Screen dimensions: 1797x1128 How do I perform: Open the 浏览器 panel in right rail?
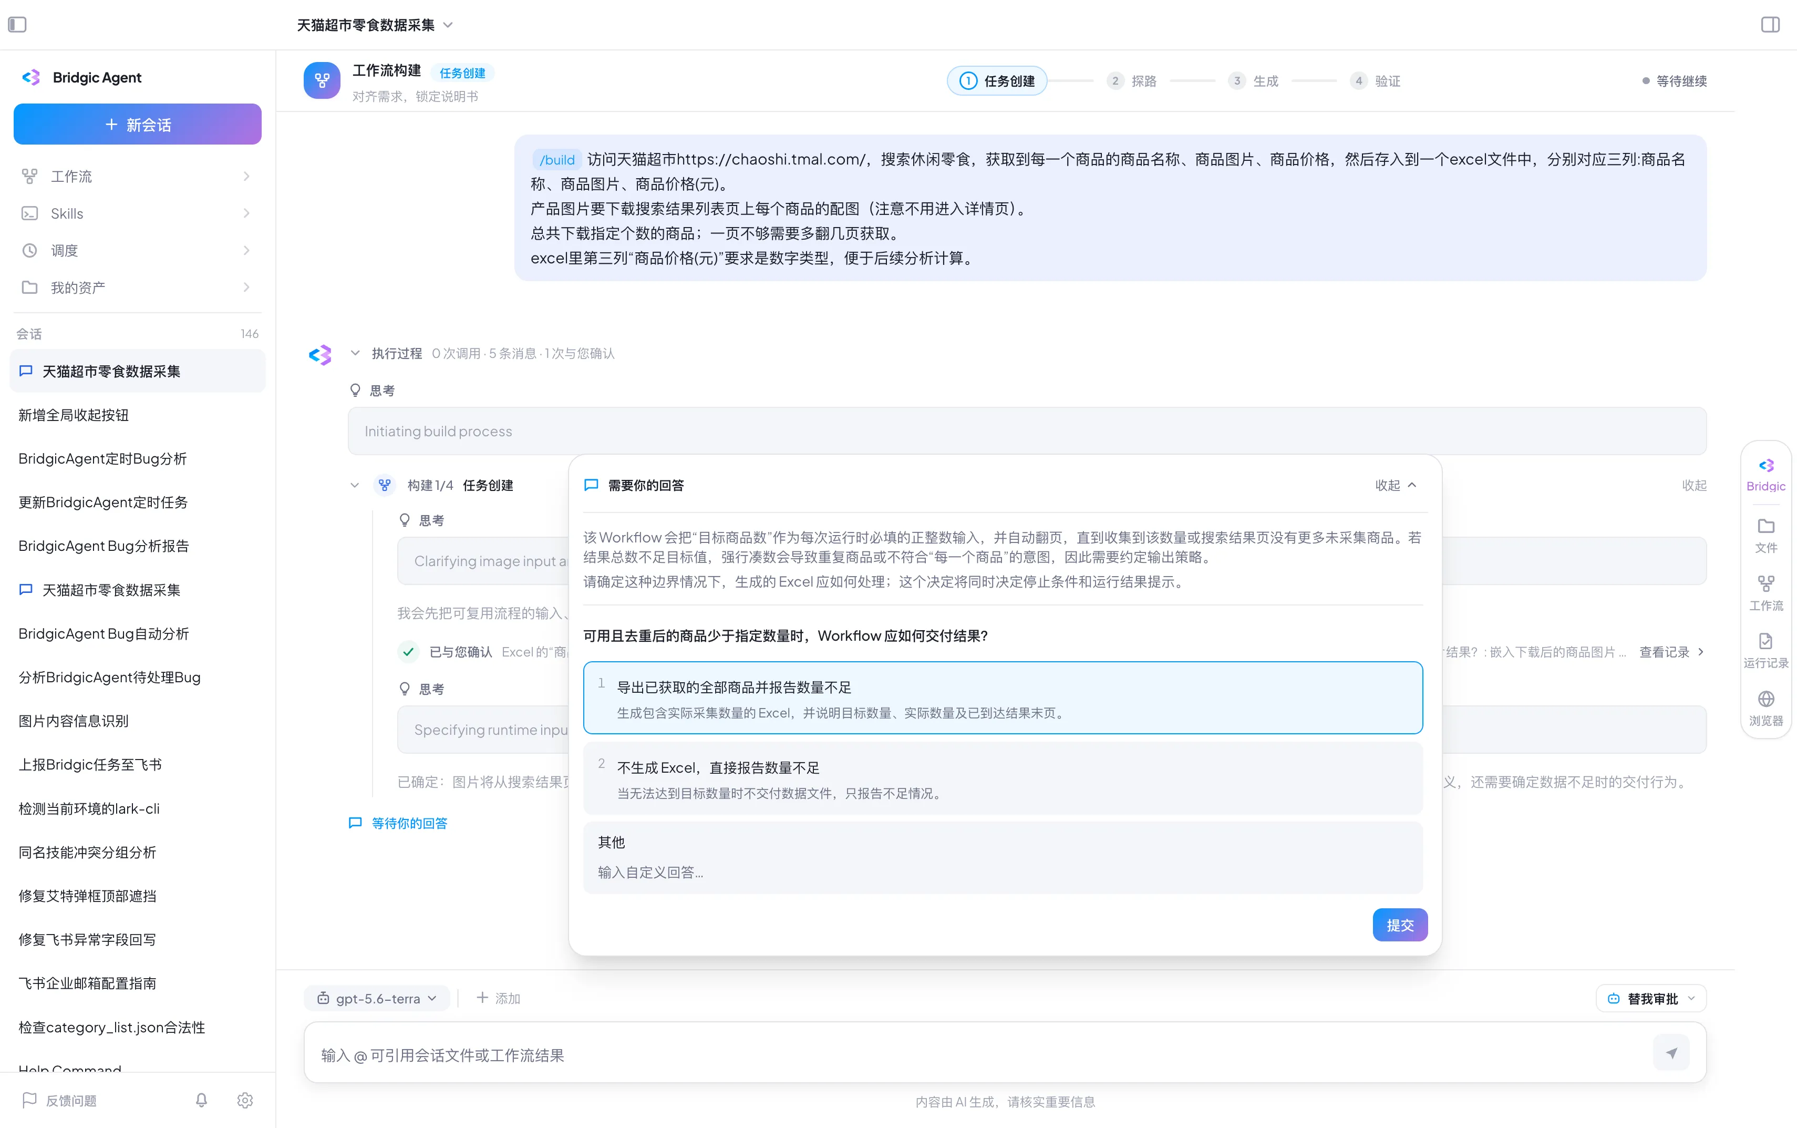(x=1765, y=709)
